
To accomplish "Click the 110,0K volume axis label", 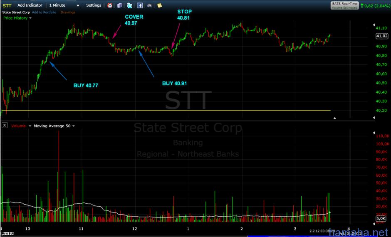I will (x=383, y=136).
